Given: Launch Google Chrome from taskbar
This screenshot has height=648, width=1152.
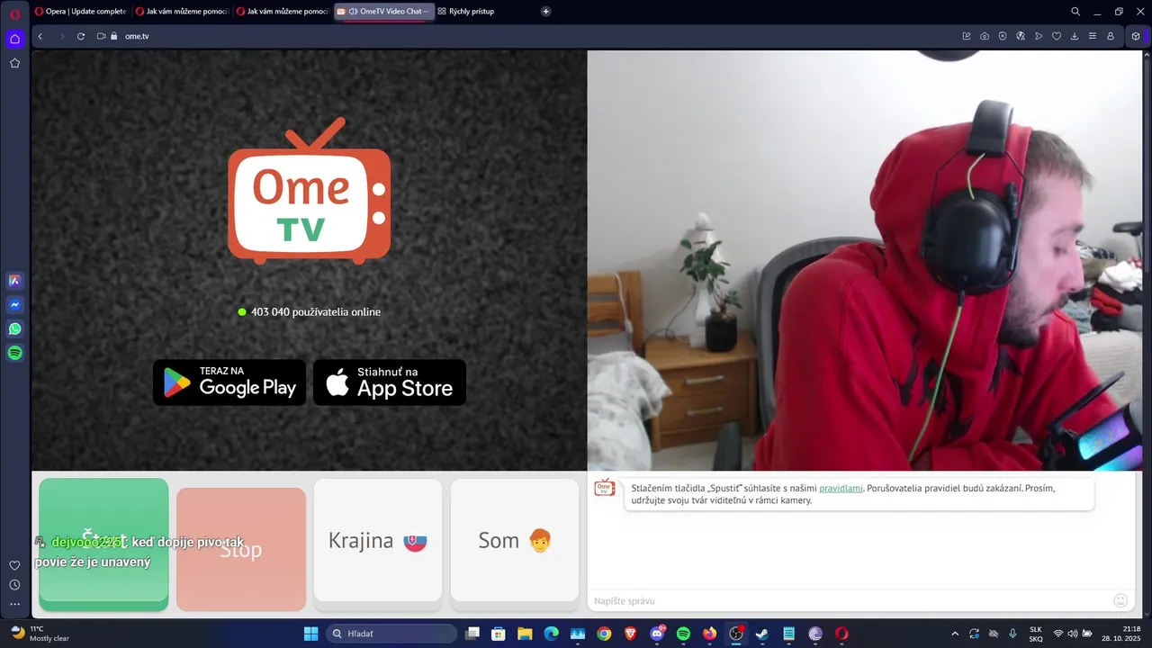Looking at the screenshot, I should [x=604, y=634].
